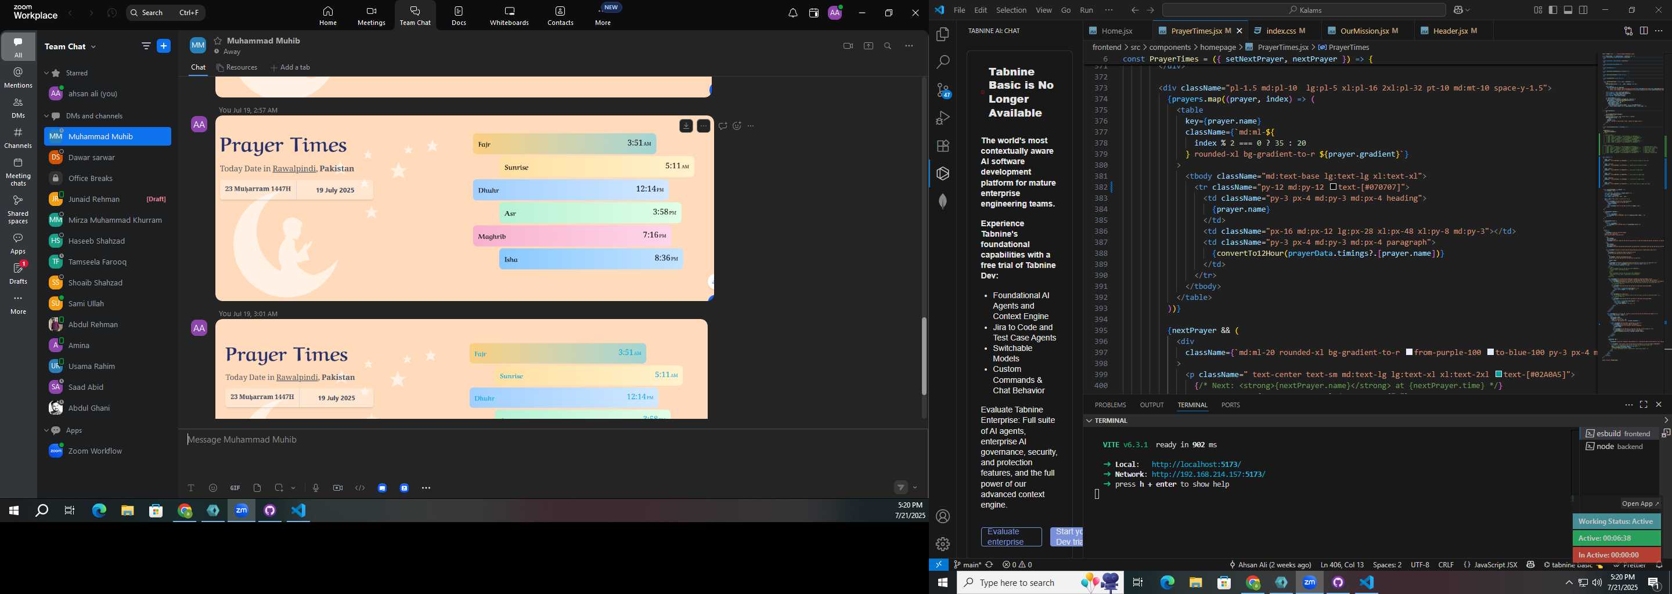This screenshot has width=1672, height=594.
Task: Open Contacts in Zoom top navigation
Action: (560, 16)
